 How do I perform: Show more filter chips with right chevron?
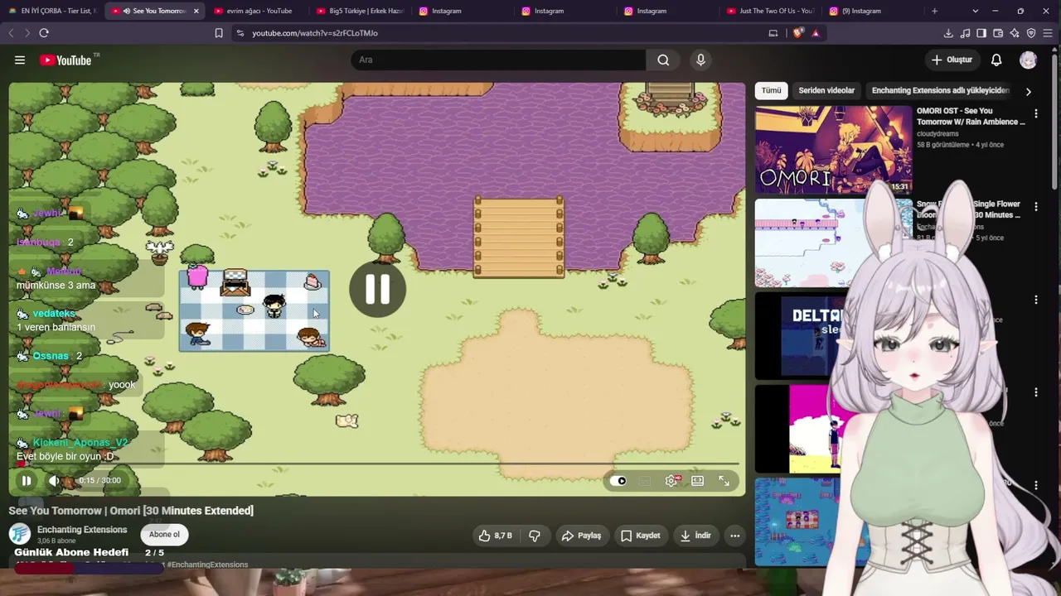[1029, 91]
